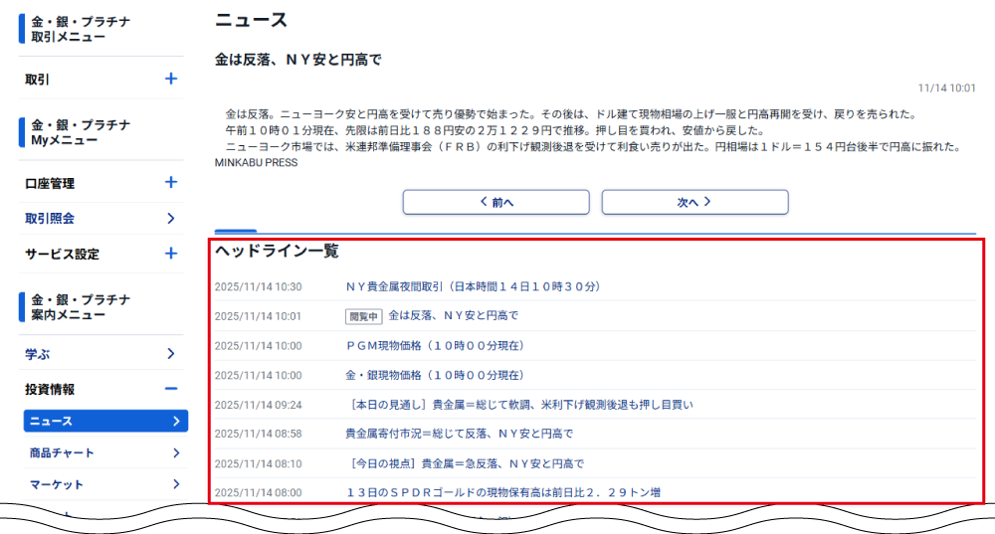Expand the サービス設定 section
The width and height of the screenshot is (995, 534).
coord(62,255)
